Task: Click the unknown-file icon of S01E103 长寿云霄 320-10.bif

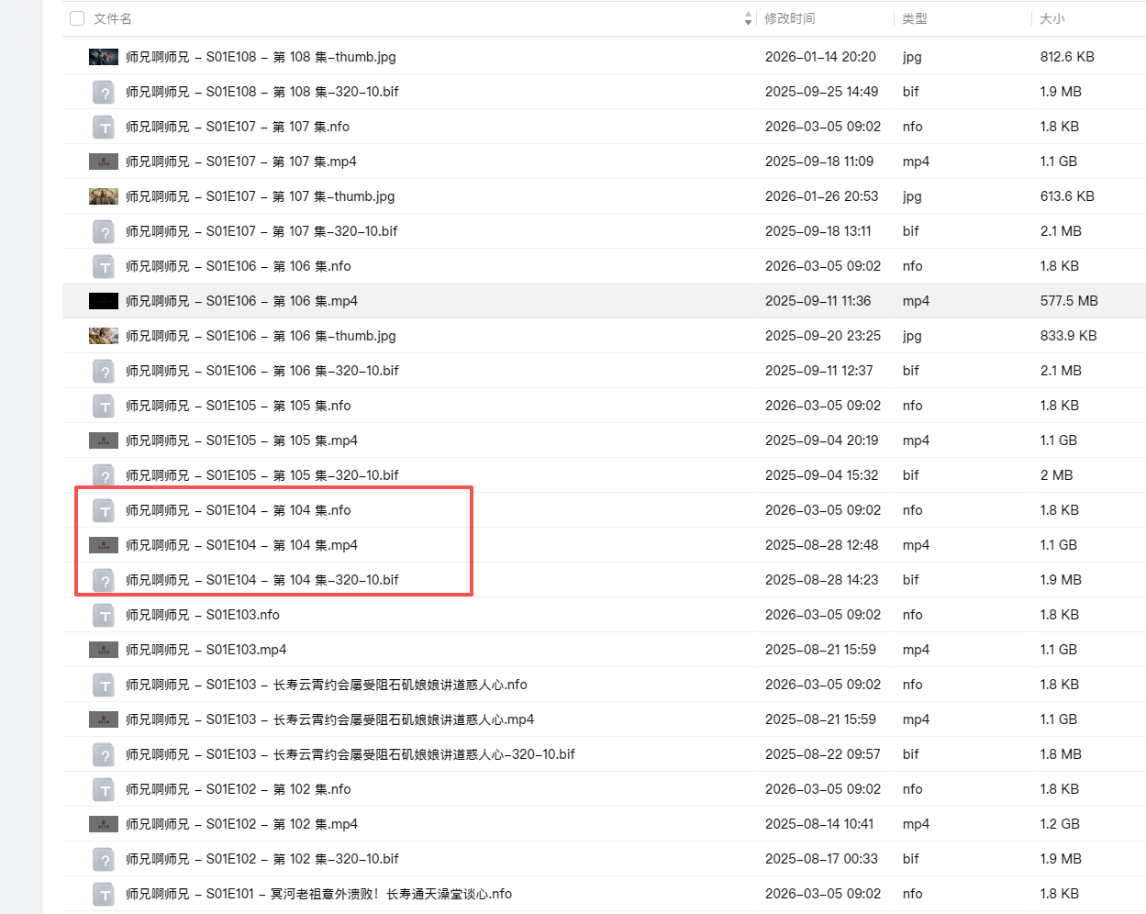Action: click(x=104, y=754)
